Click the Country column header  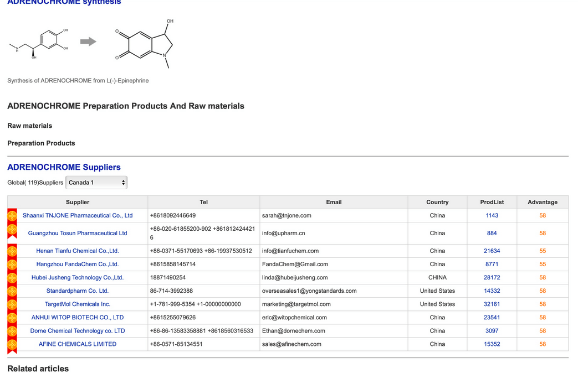coord(437,202)
